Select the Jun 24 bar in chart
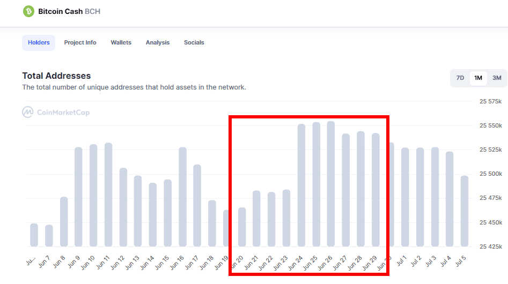Screen dimensions: 508x284 pos(301,185)
